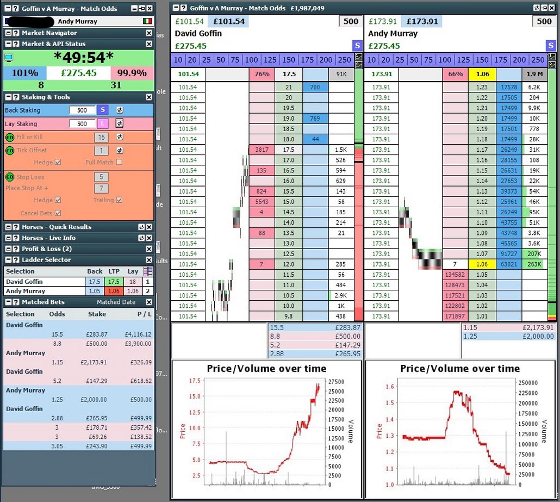Click the monitor icon in Market & API Status
Viewport: 560px width, 502px height.
[9, 57]
